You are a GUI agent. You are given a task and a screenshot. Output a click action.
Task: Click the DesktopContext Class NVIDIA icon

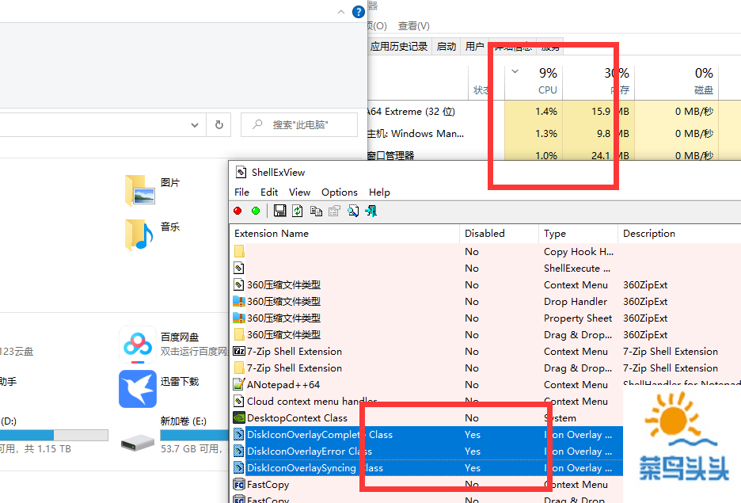(x=240, y=418)
